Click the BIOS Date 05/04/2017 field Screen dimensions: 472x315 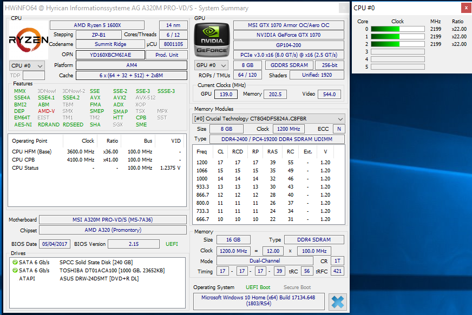[x=55, y=244]
